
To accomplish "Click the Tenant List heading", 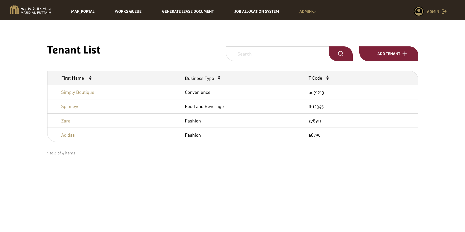I will pos(74,50).
